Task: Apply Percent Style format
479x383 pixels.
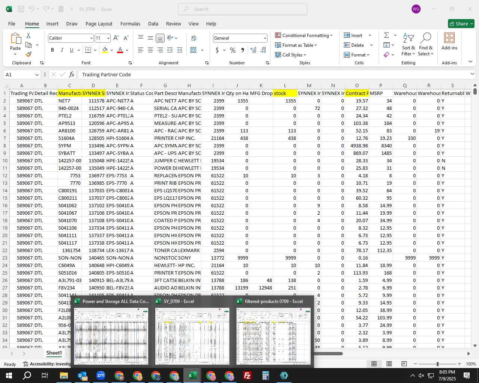Action: click(233, 50)
